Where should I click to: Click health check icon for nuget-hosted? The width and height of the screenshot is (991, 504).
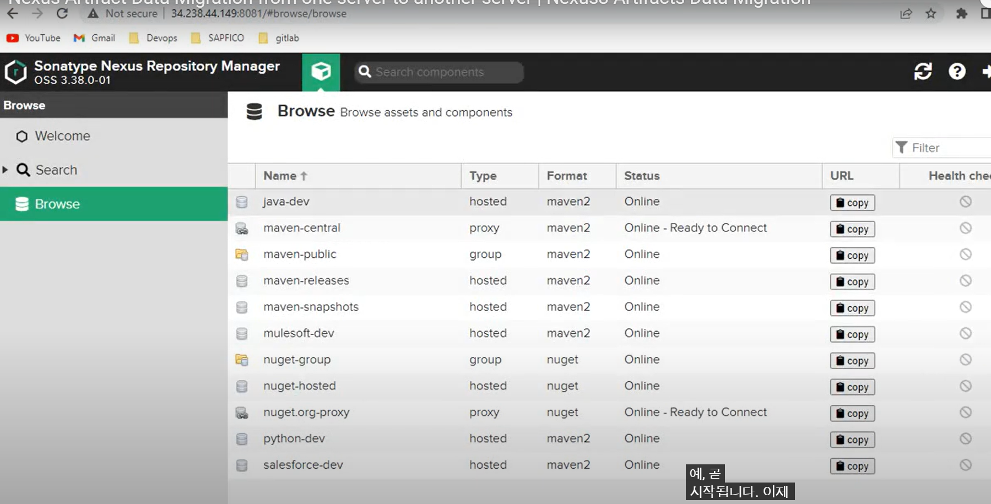point(965,386)
